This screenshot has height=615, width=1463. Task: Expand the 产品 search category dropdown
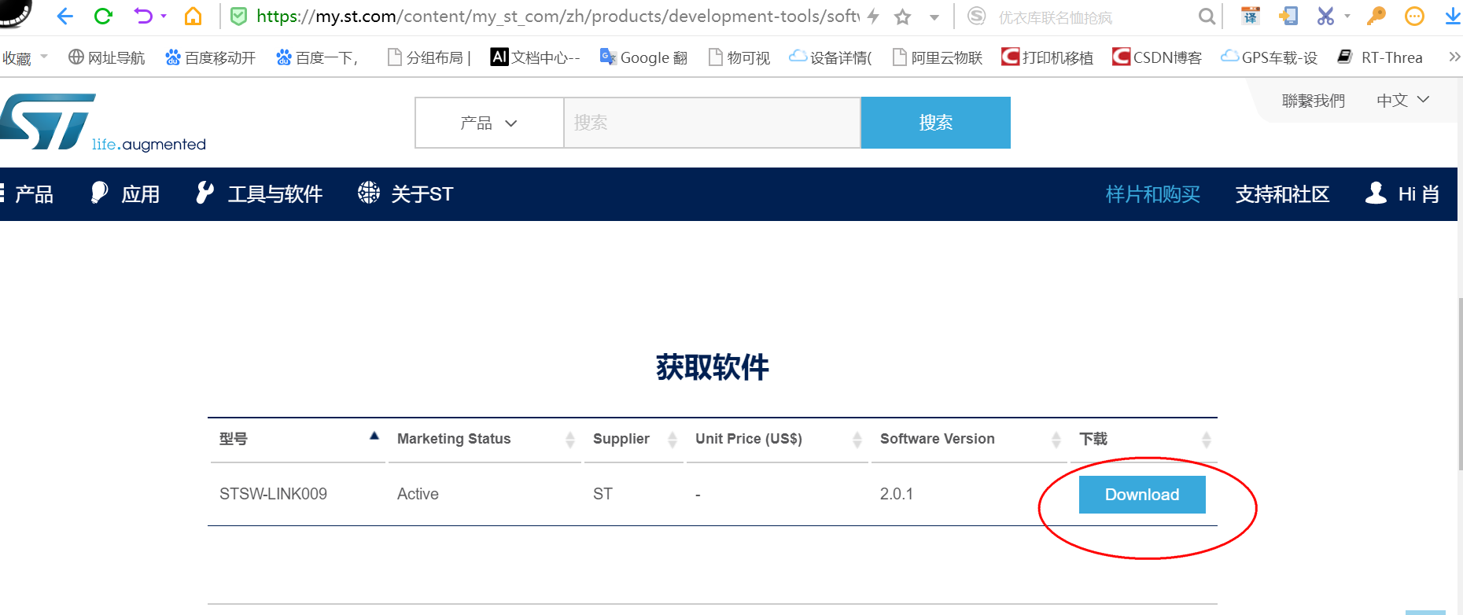click(x=489, y=123)
